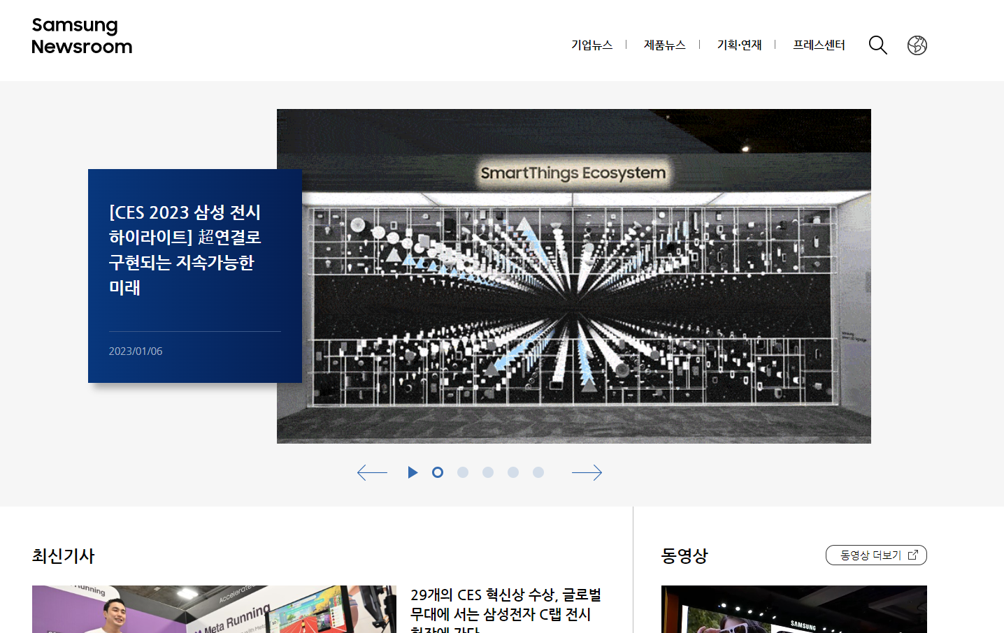Play the video thumbnail under 동영상

(x=794, y=609)
